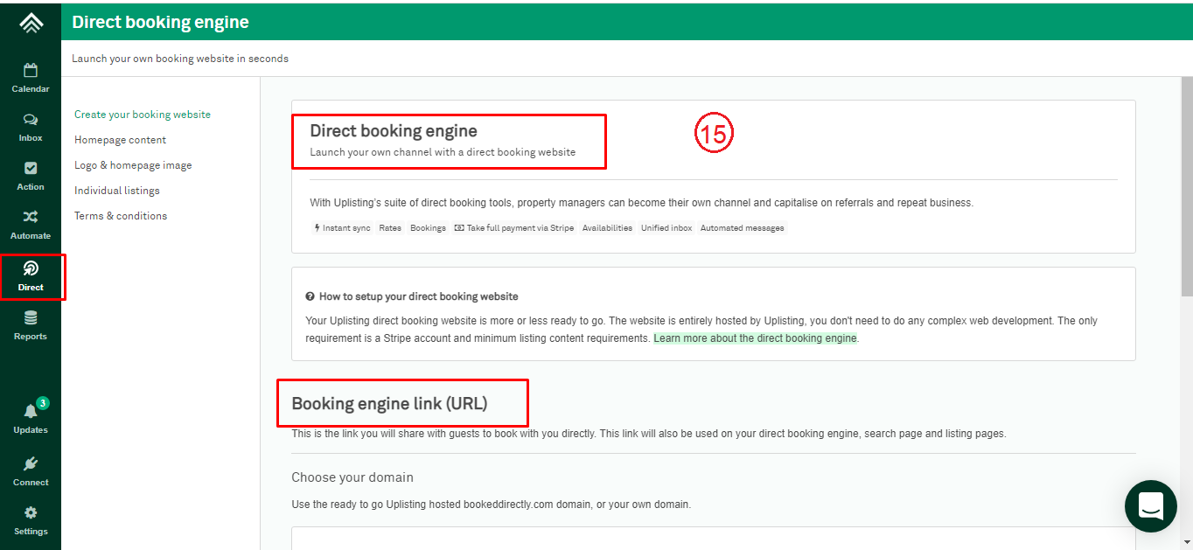Viewport: 1193px width, 550px height.
Task: Click Launch your own booking website subtitle
Action: click(180, 59)
